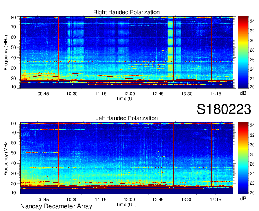Click the dB unit label of Left Handed color bar

pos(243,198)
